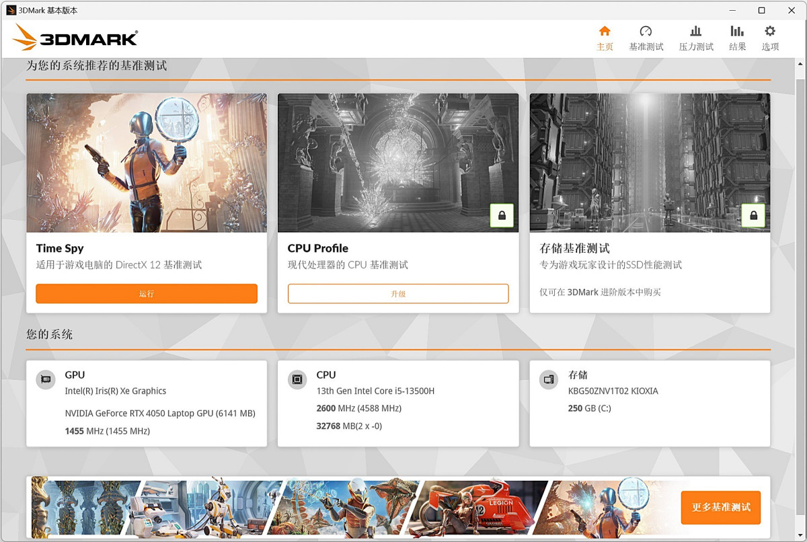The image size is (807, 542).
Task: Open the 选项 settings gear icon
Action: (x=769, y=32)
